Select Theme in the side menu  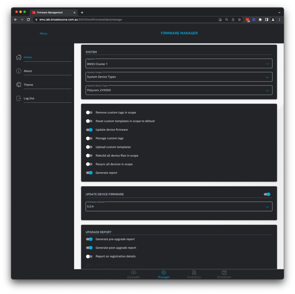coord(28,85)
